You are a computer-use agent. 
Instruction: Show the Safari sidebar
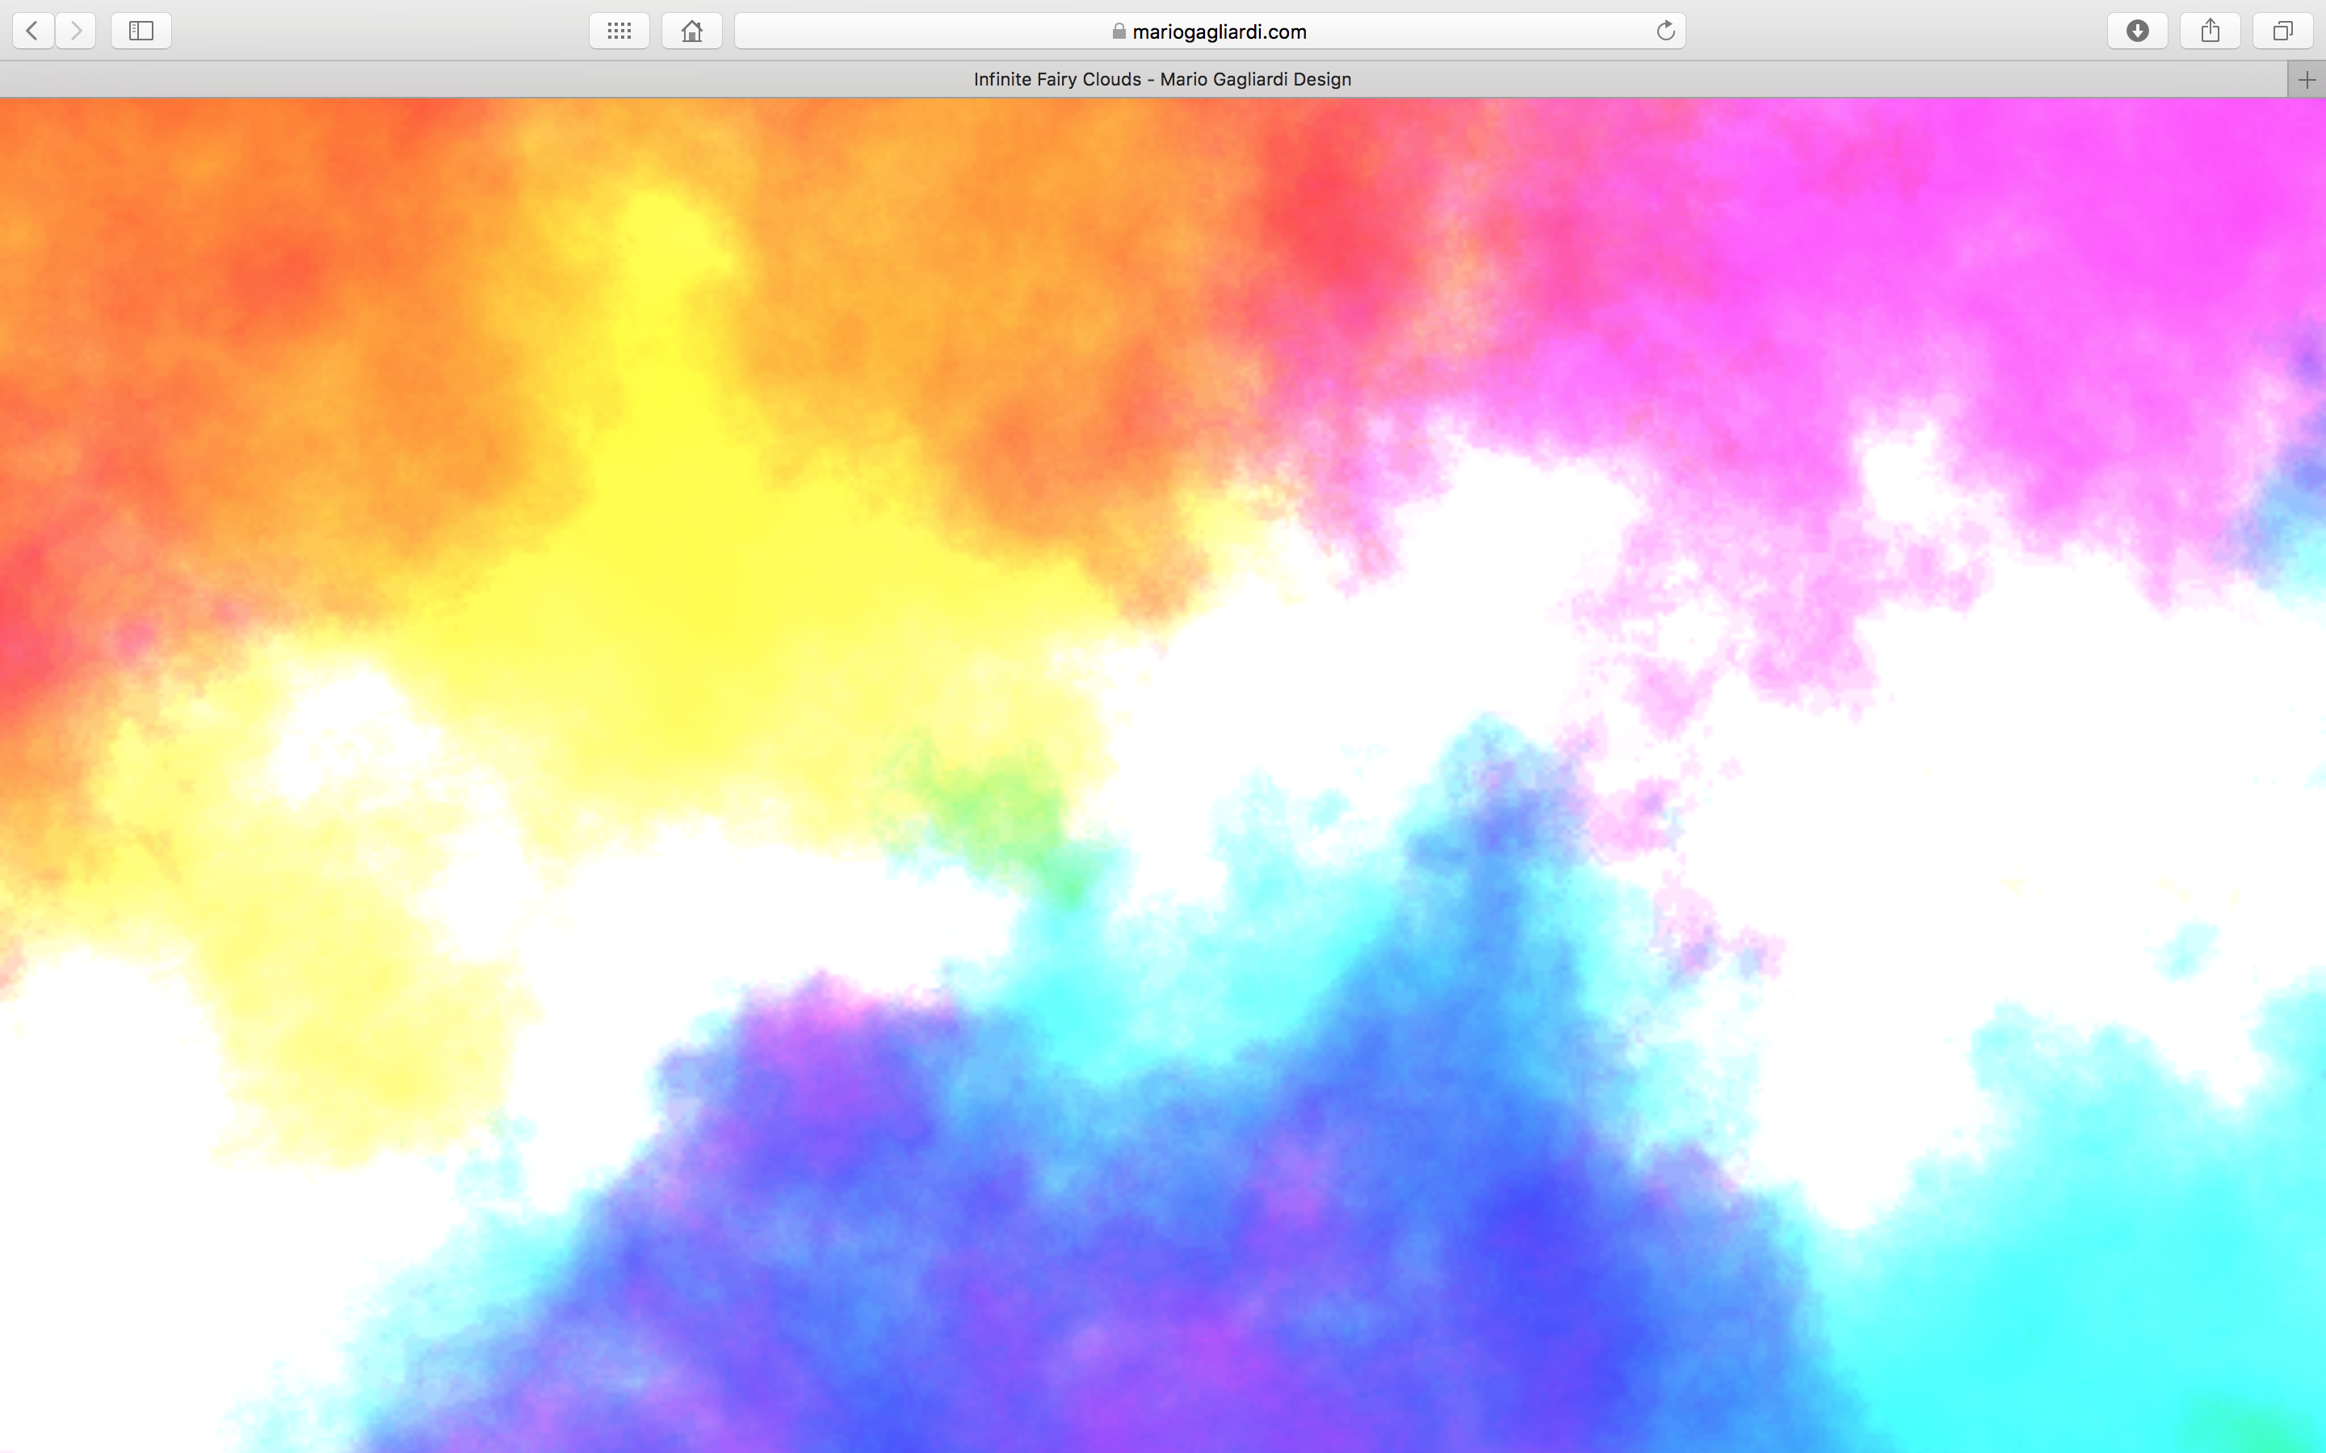[141, 31]
